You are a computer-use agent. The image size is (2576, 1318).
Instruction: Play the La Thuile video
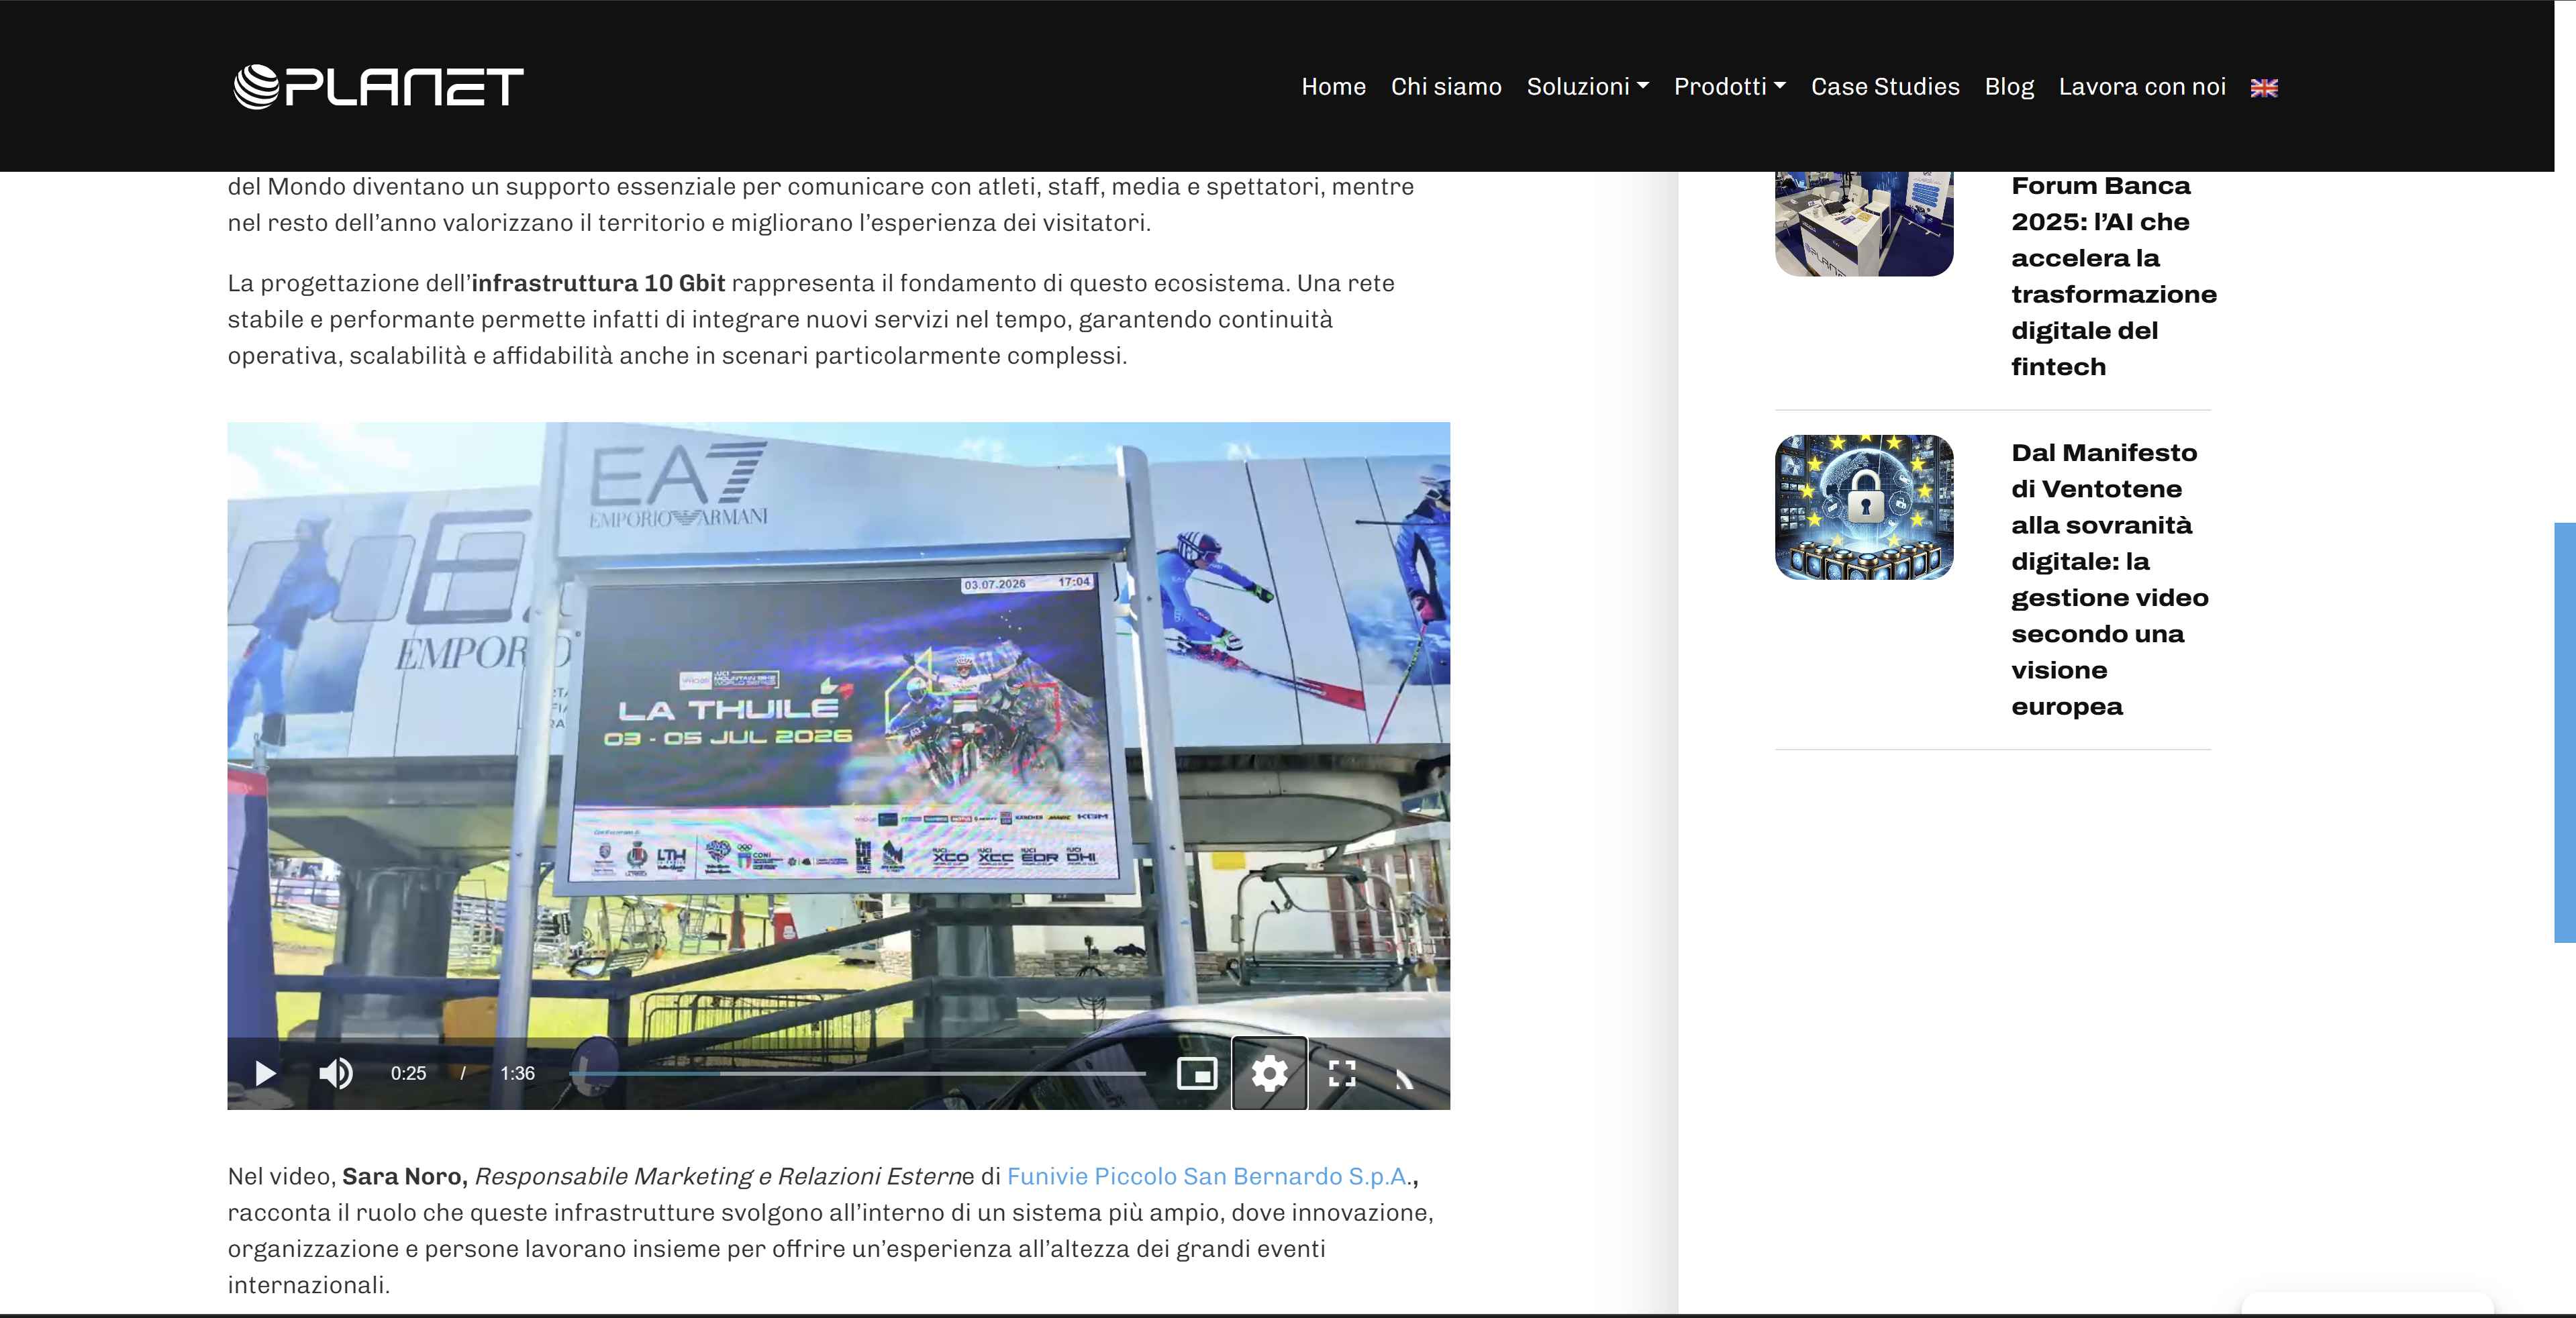(x=265, y=1073)
